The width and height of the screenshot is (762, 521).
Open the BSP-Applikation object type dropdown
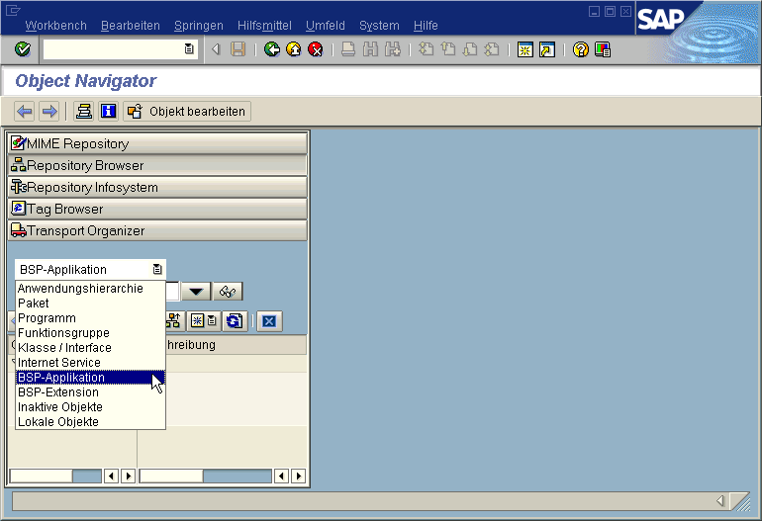tap(157, 269)
